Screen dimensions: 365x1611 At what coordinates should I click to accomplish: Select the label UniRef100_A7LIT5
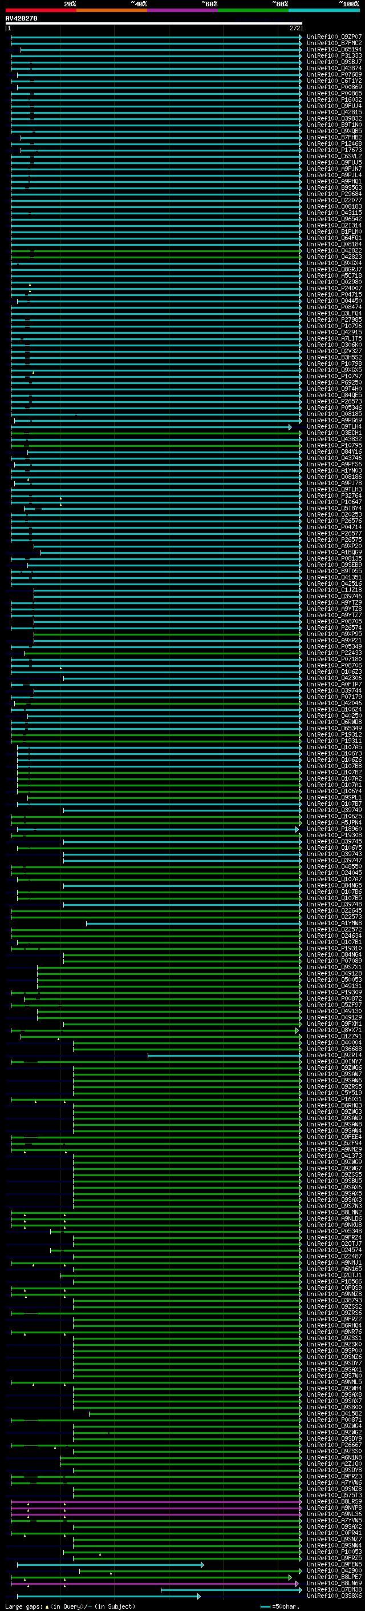click(334, 338)
